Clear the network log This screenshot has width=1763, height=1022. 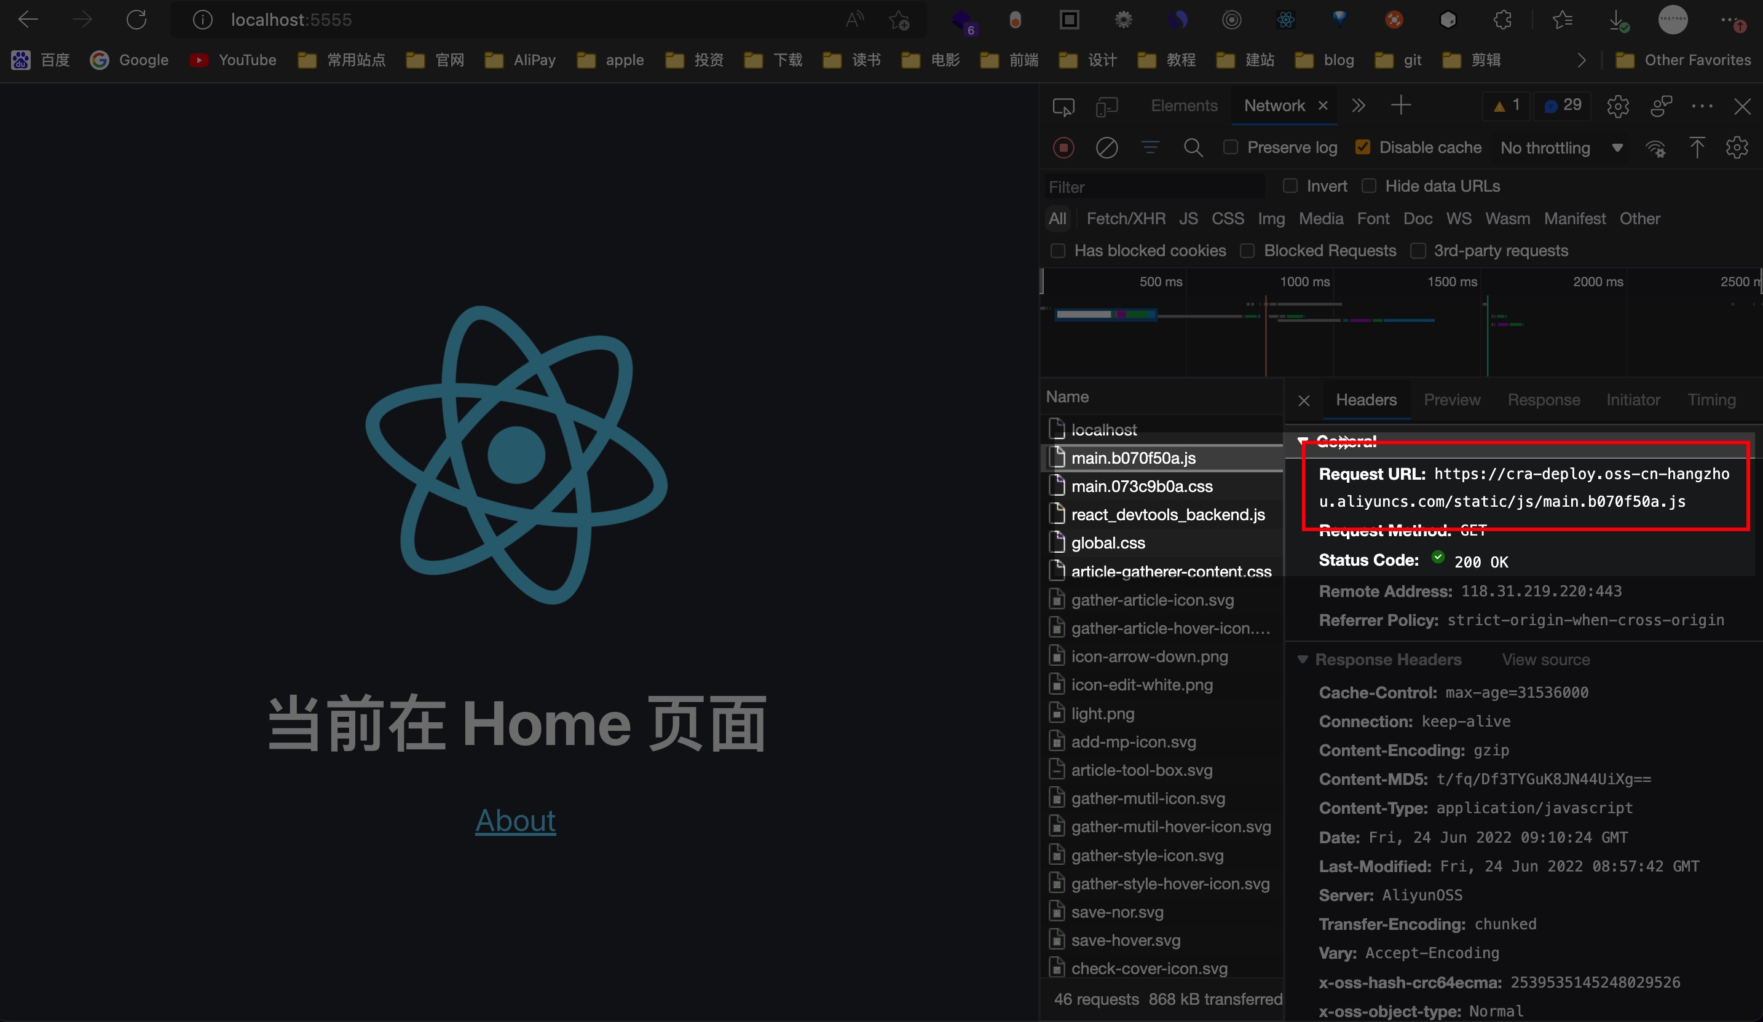(1106, 147)
